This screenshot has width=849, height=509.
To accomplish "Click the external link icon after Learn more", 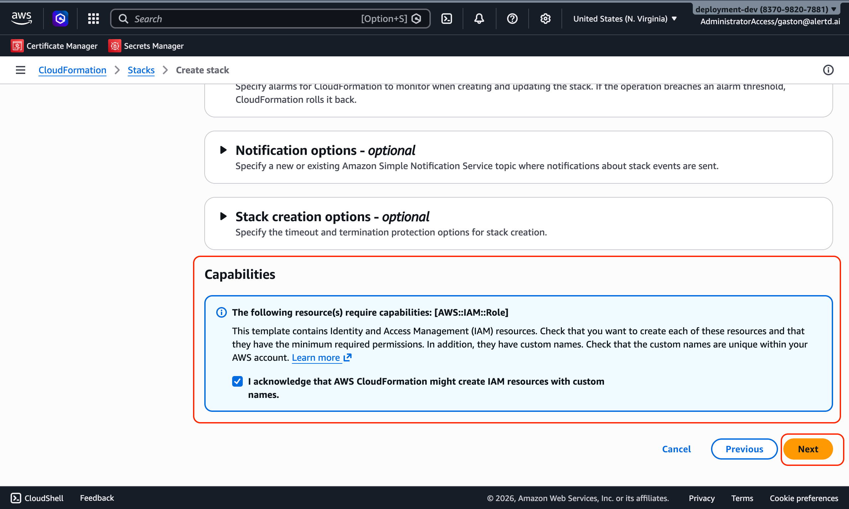I will click(x=348, y=357).
